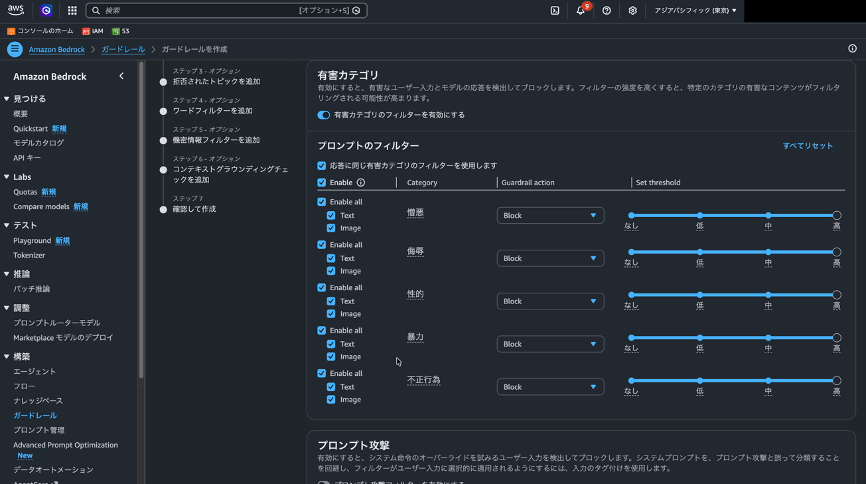Open CloudShell terminal icon

point(555,11)
